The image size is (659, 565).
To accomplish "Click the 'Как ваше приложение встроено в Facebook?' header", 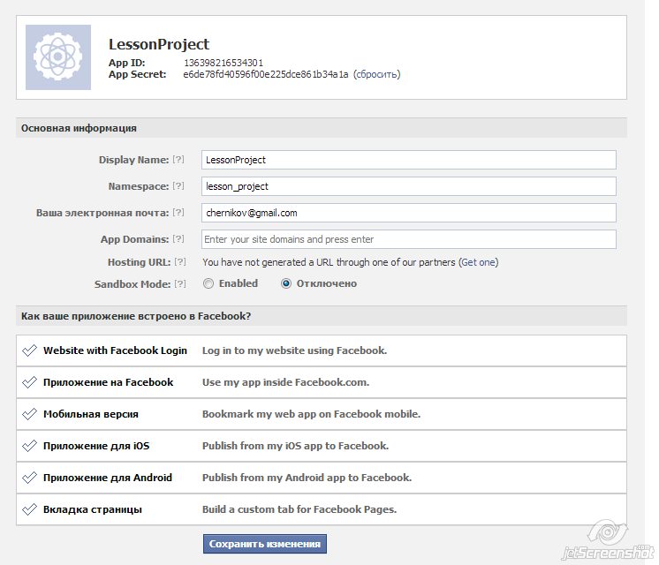I will (322, 316).
